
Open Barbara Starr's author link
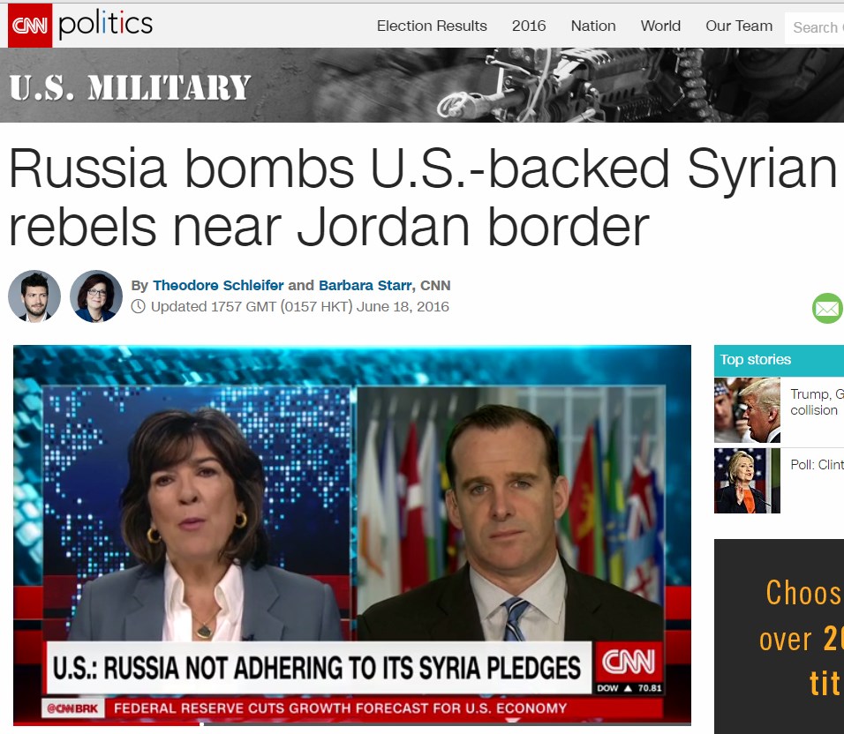point(365,286)
